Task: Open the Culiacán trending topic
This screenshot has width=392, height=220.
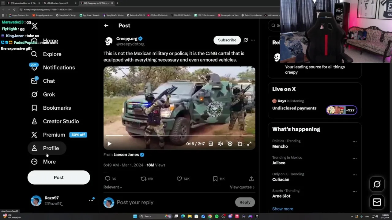Action: pos(281,180)
